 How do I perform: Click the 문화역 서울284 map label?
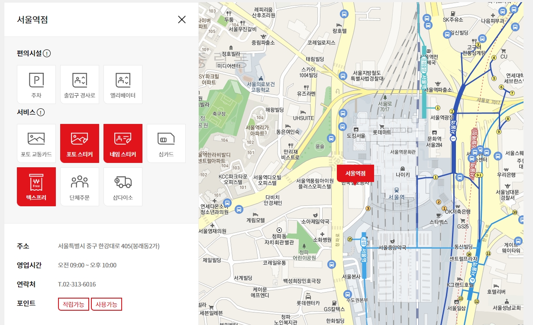[434, 142]
